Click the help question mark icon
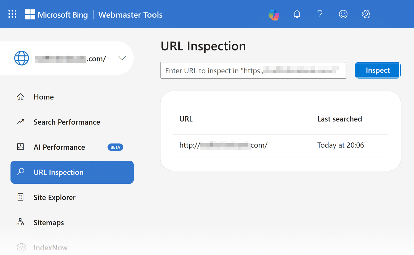Image resolution: width=414 pixels, height=255 pixels. [320, 14]
